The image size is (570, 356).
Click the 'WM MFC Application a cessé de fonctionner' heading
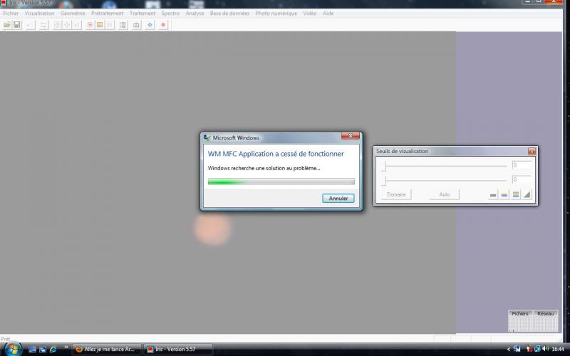click(276, 154)
